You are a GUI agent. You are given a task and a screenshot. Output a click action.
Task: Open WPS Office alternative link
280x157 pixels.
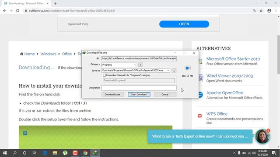217,114
